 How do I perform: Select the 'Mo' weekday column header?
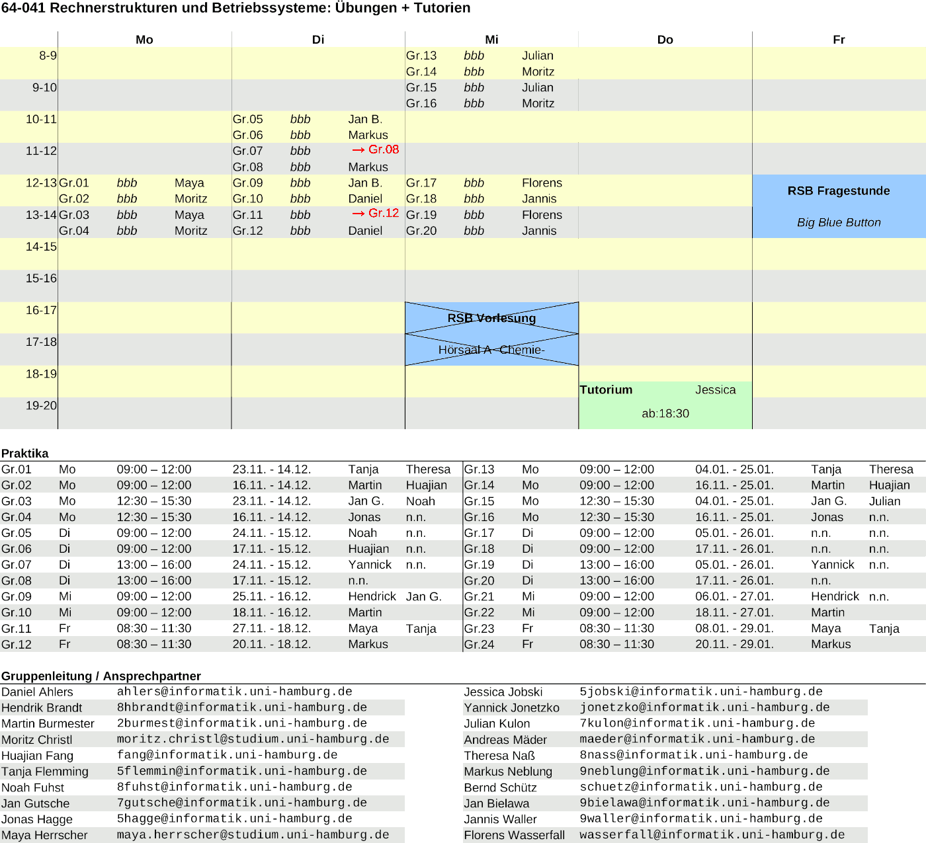[x=144, y=40]
